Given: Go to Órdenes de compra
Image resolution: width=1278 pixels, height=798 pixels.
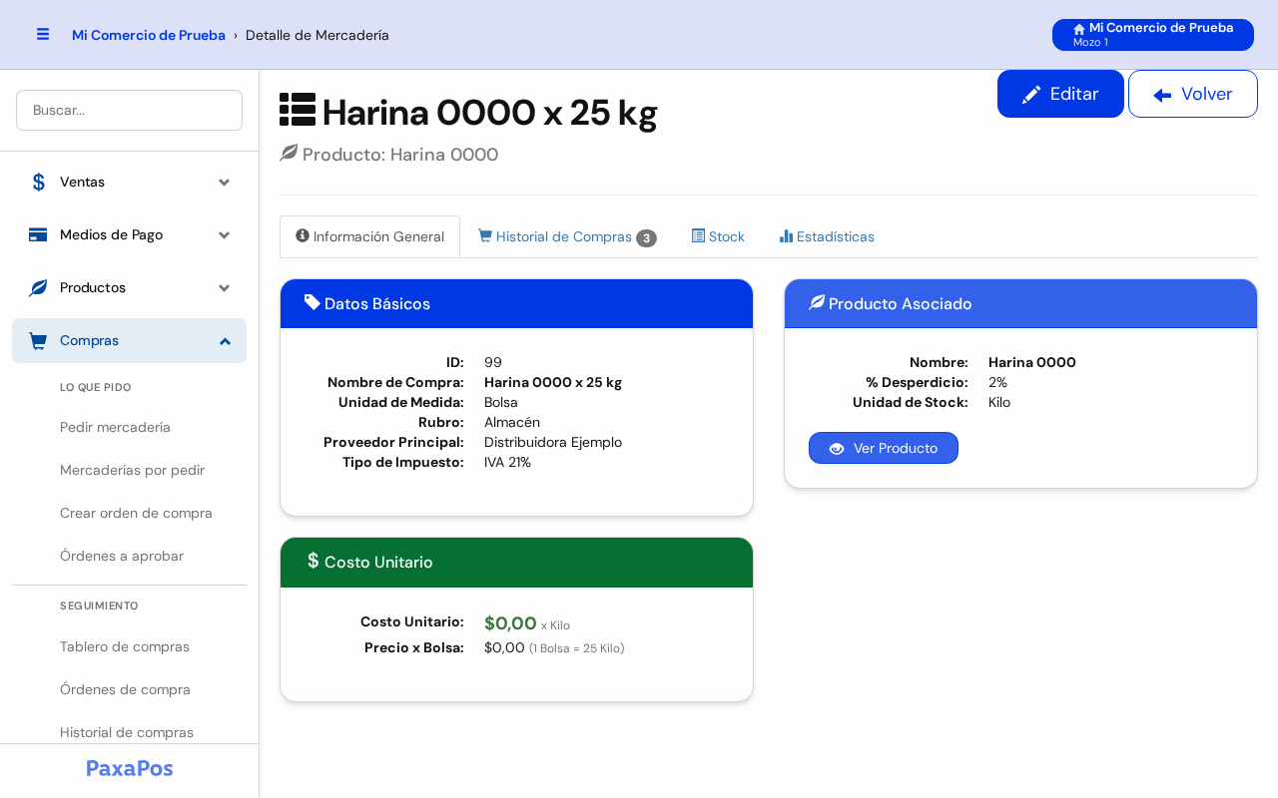Looking at the screenshot, I should 125,689.
